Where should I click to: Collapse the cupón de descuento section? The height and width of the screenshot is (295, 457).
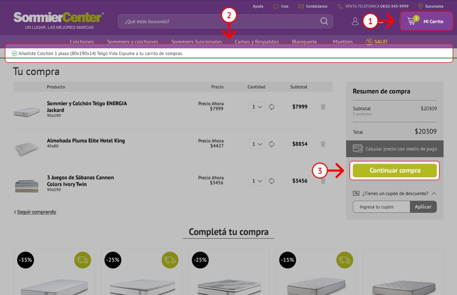[x=434, y=193]
